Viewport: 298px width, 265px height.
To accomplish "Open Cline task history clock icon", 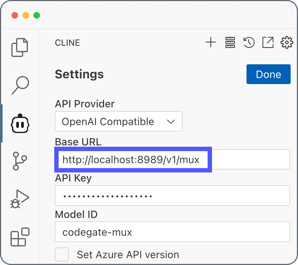I will click(249, 42).
